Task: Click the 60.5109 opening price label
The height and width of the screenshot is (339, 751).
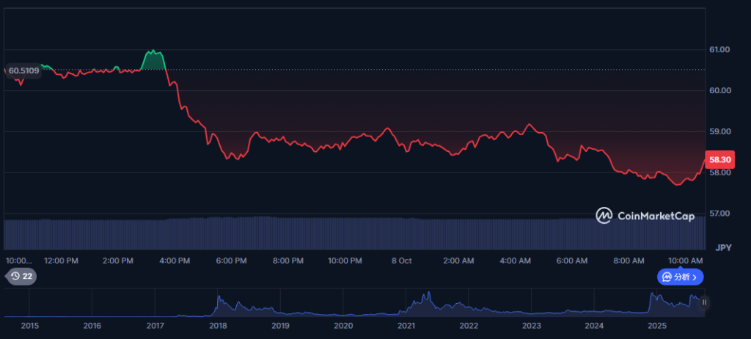Action: (23, 70)
